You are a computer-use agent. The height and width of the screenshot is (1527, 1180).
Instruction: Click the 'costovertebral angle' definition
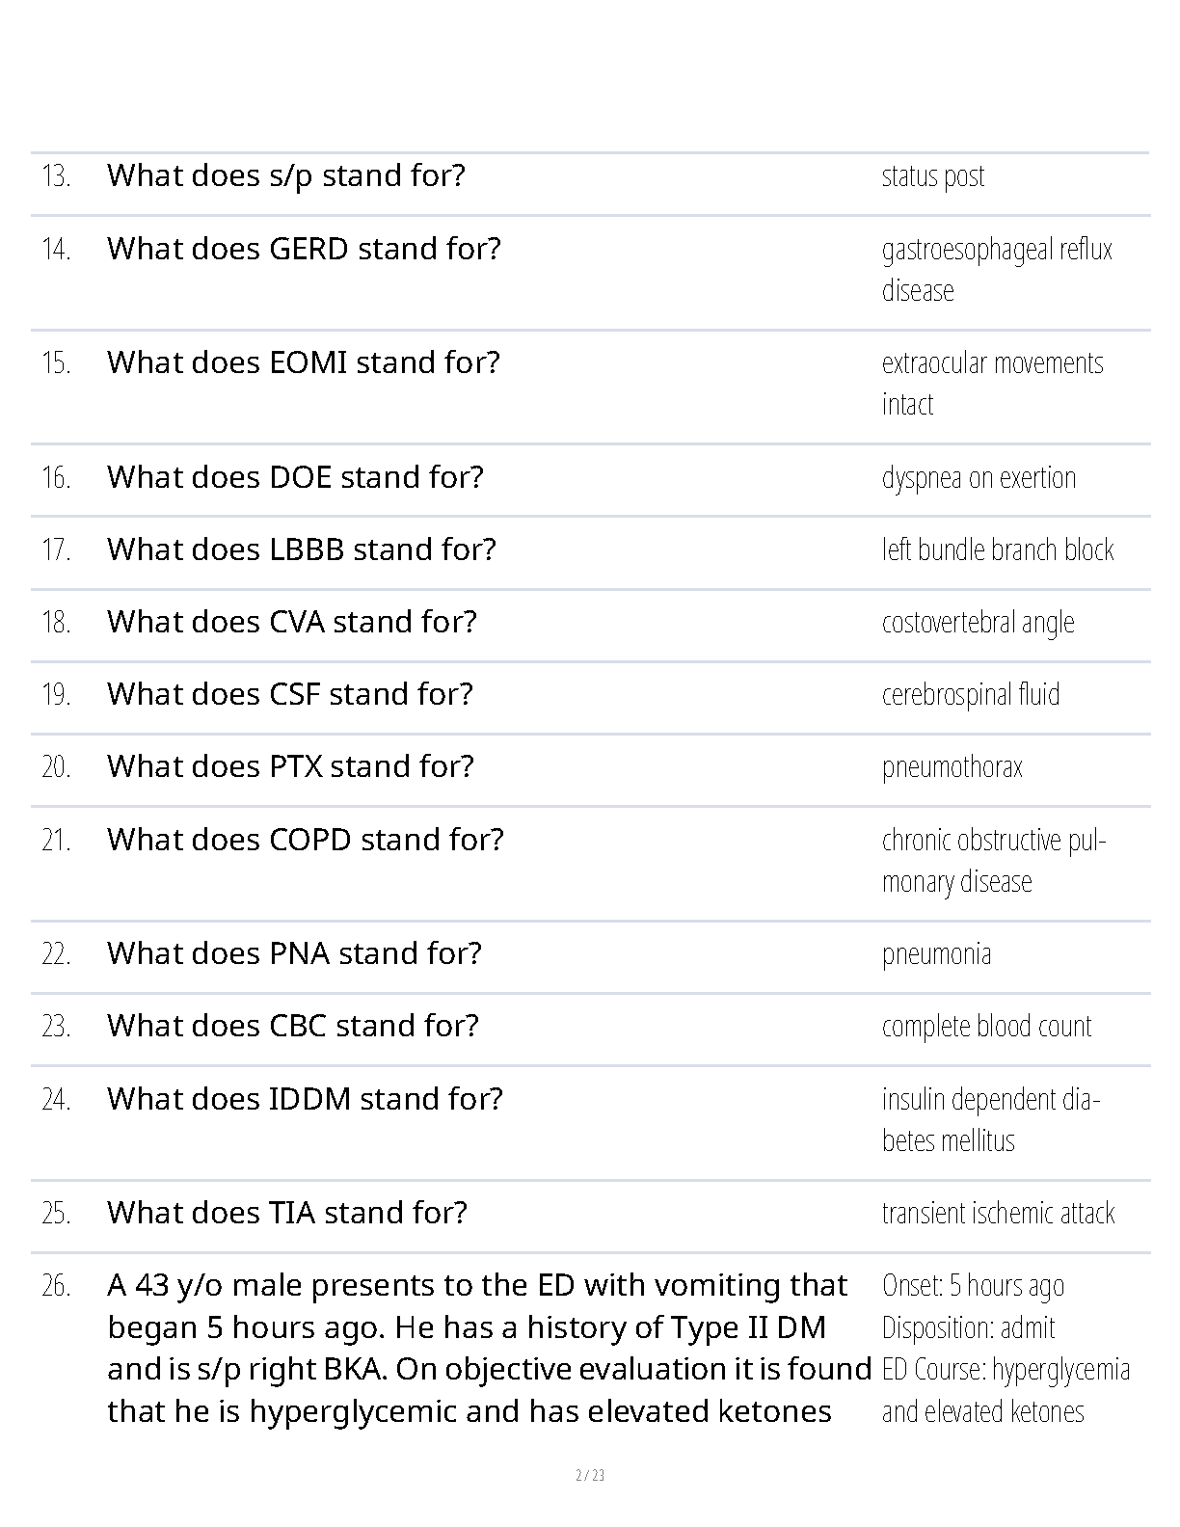[x=978, y=623]
